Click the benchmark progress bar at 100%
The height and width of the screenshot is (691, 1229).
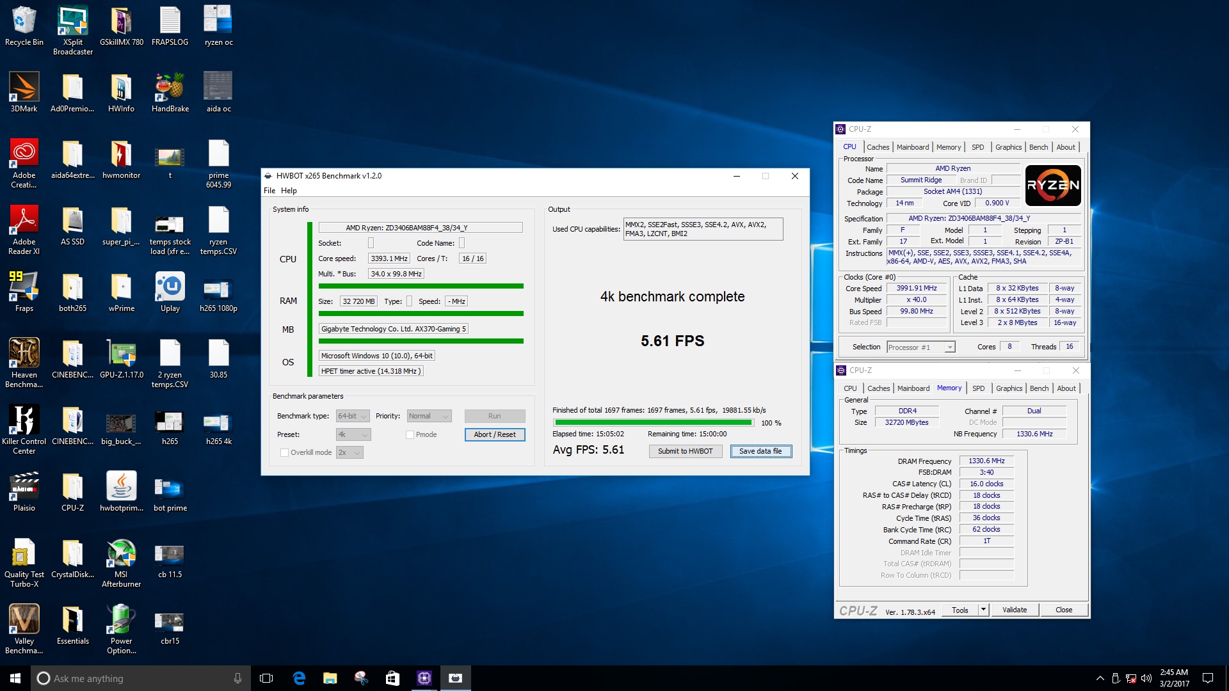point(653,423)
